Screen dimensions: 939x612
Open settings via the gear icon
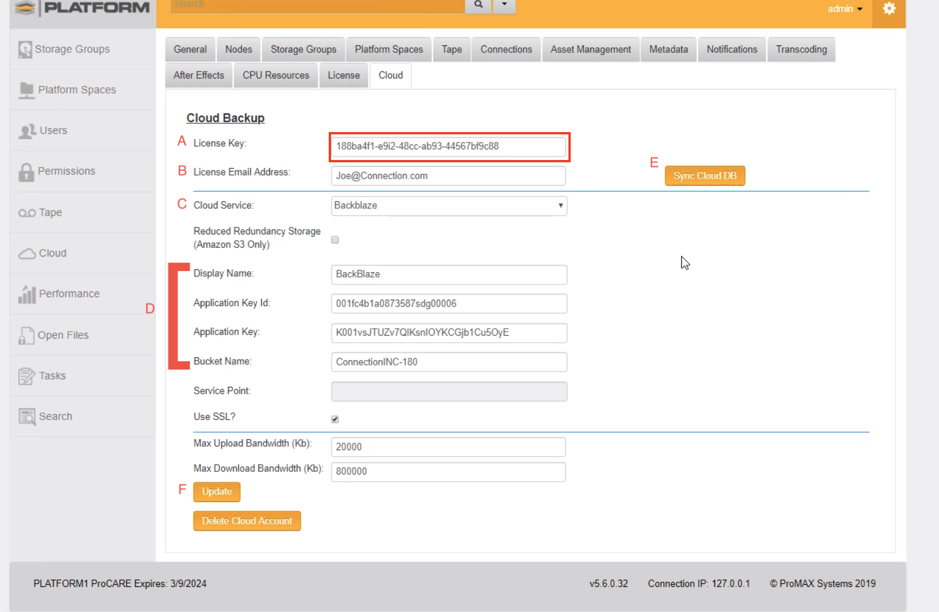tap(889, 9)
